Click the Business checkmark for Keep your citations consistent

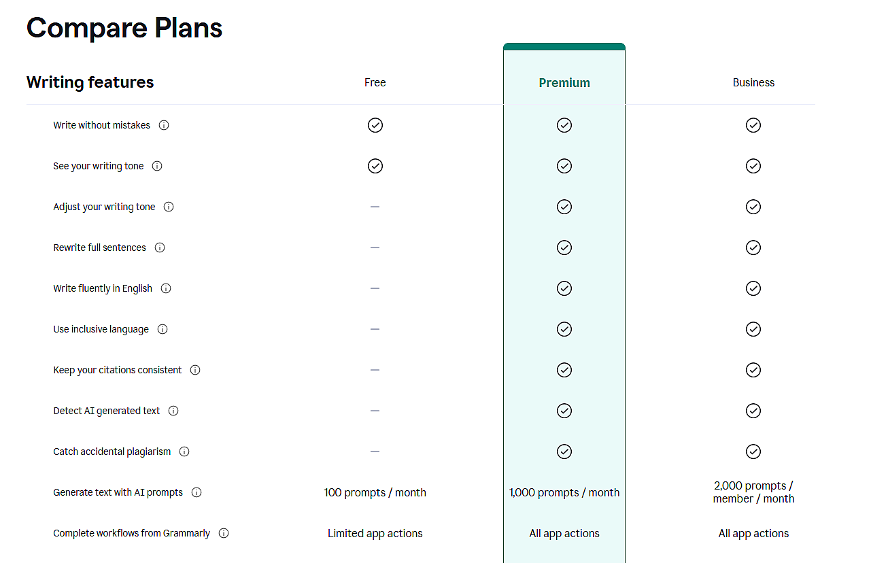tap(753, 370)
